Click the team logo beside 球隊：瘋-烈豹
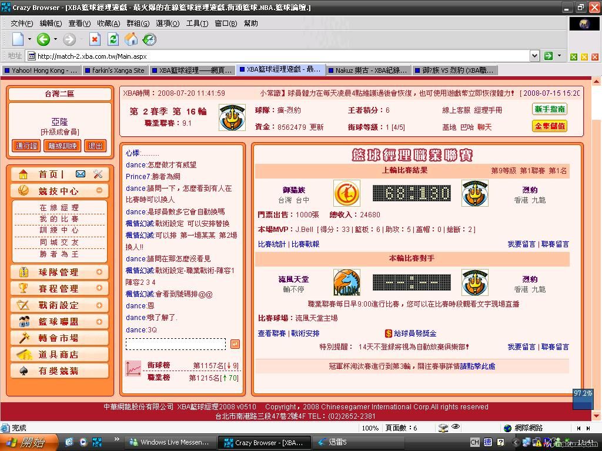The width and height of the screenshot is (602, 451). (232, 118)
